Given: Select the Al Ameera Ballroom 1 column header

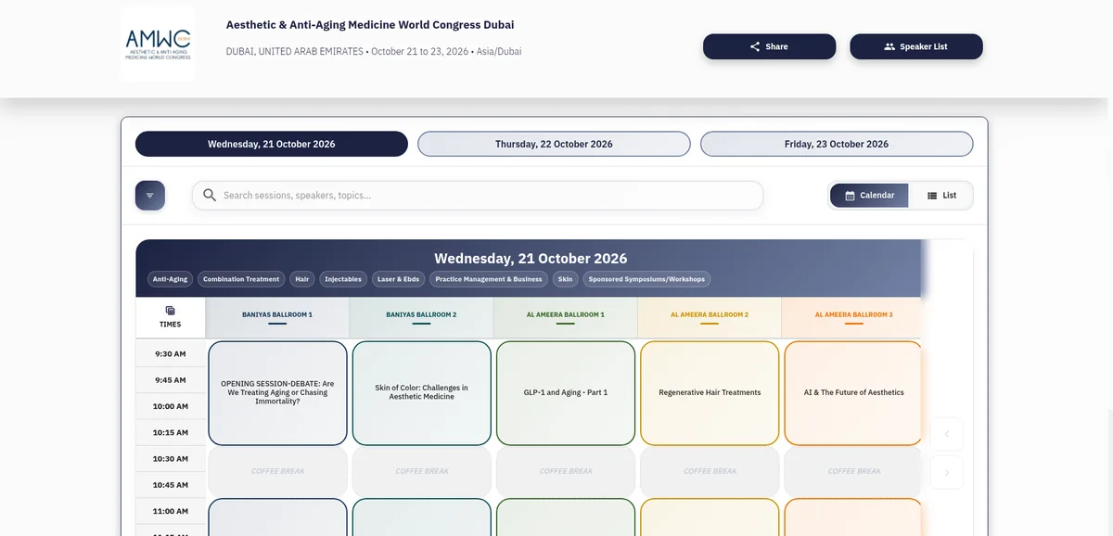Looking at the screenshot, I should tap(566, 317).
